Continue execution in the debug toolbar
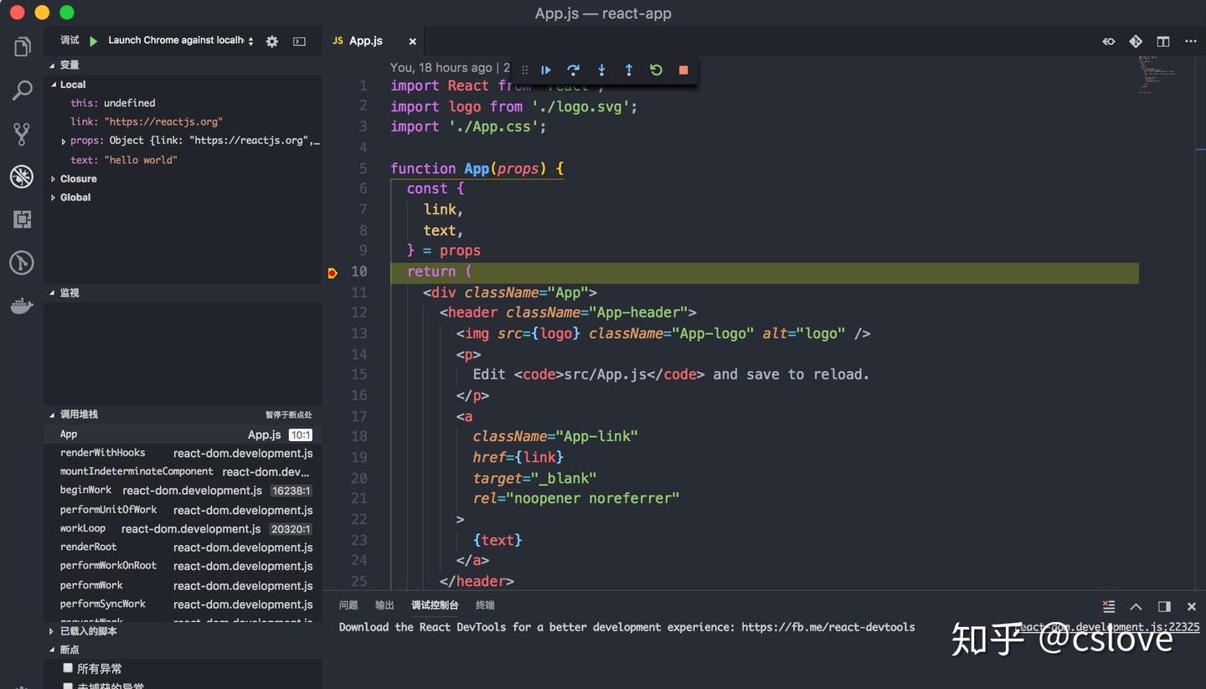This screenshot has width=1206, height=689. point(545,70)
